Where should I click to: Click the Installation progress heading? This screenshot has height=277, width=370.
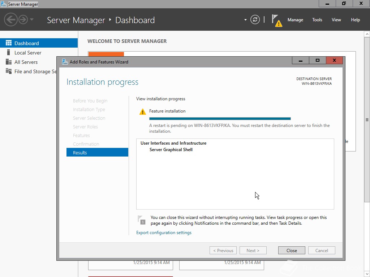tap(102, 82)
